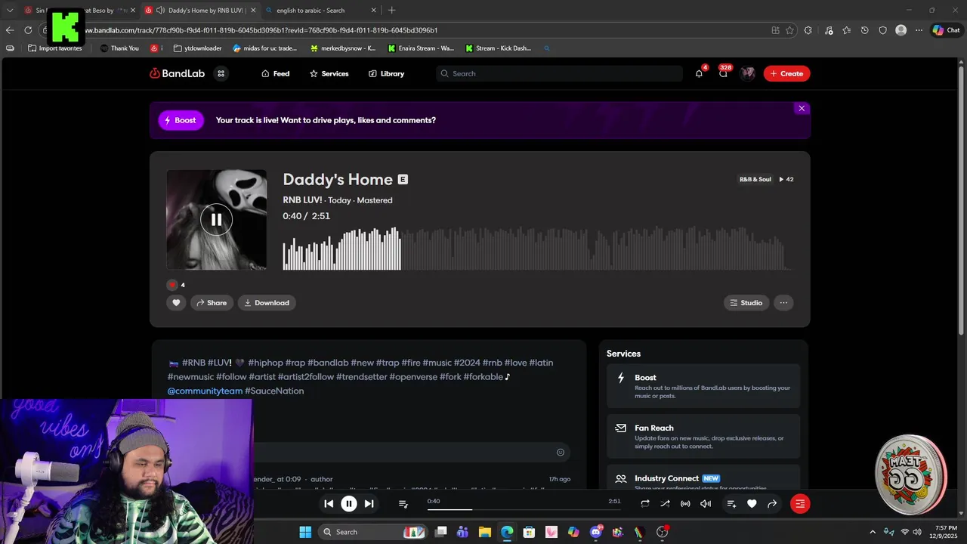Go back in browser history
The width and height of the screenshot is (967, 544).
click(10, 30)
